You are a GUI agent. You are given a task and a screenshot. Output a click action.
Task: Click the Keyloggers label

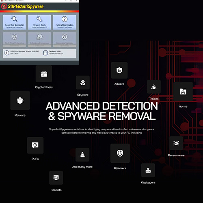pos(148,183)
